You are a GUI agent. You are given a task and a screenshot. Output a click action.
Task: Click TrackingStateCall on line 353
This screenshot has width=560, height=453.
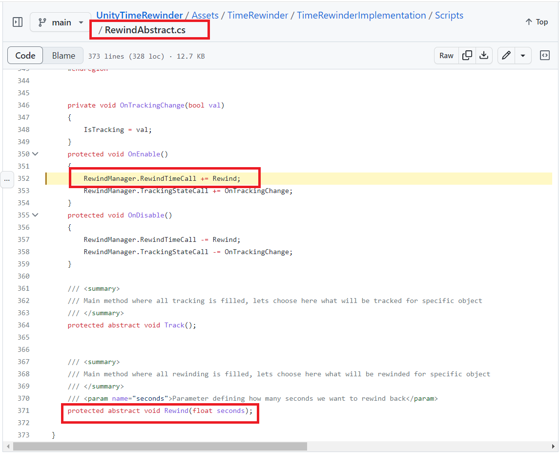click(x=174, y=191)
